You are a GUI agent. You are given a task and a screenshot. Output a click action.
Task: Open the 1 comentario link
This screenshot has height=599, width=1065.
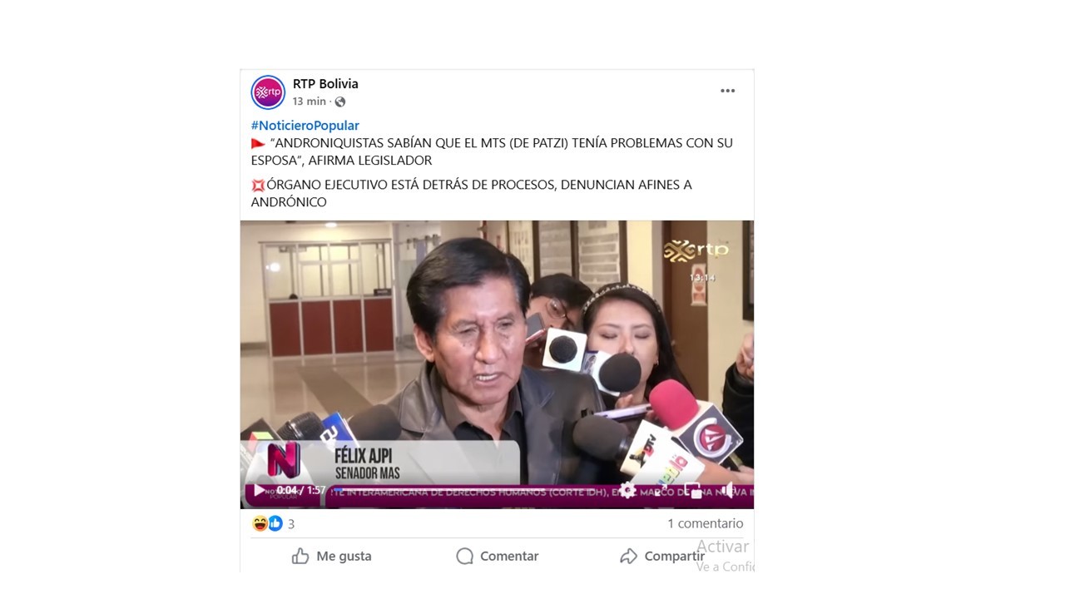(705, 523)
